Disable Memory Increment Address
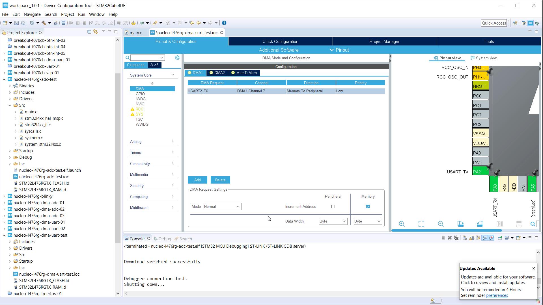Image resolution: width=543 pixels, height=305 pixels. (x=368, y=206)
